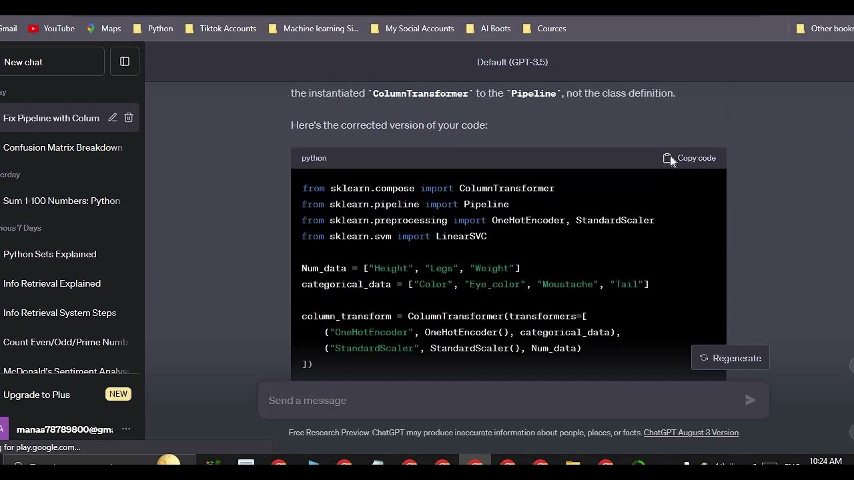Open the Info Retrieval System Steps chat
This screenshot has height=480, width=854.
tap(60, 313)
